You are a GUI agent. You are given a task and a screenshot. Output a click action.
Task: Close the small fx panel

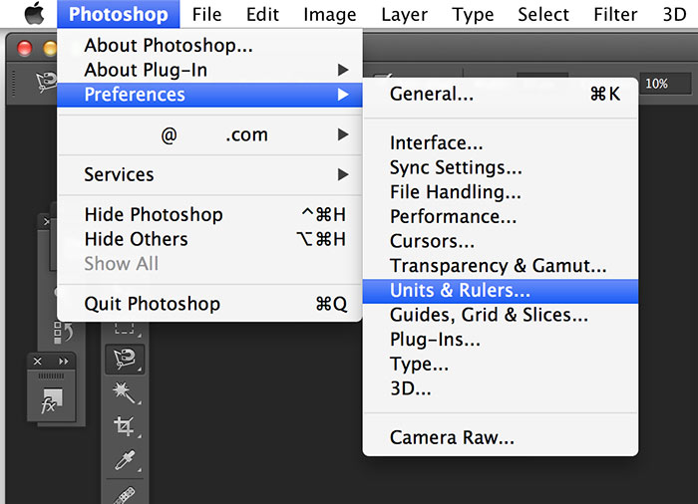tap(38, 362)
